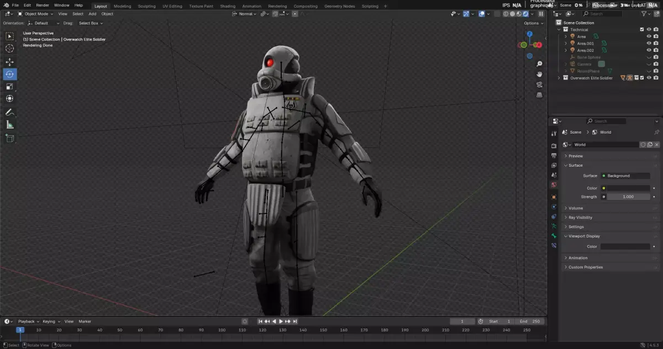
Task: Toggle viewport visibility of Area.001
Action: tap(649, 43)
